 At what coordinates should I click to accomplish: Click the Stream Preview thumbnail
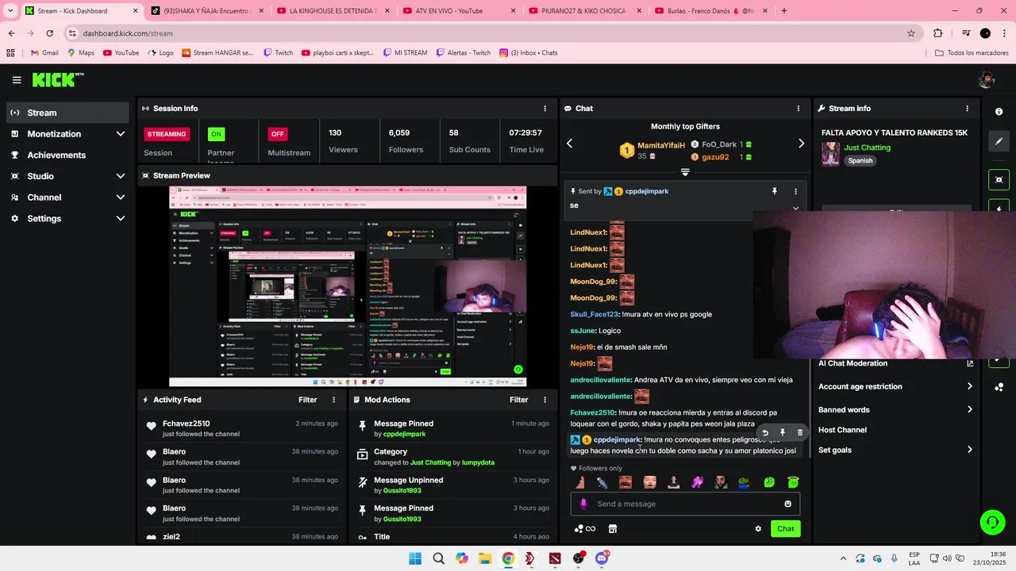348,286
